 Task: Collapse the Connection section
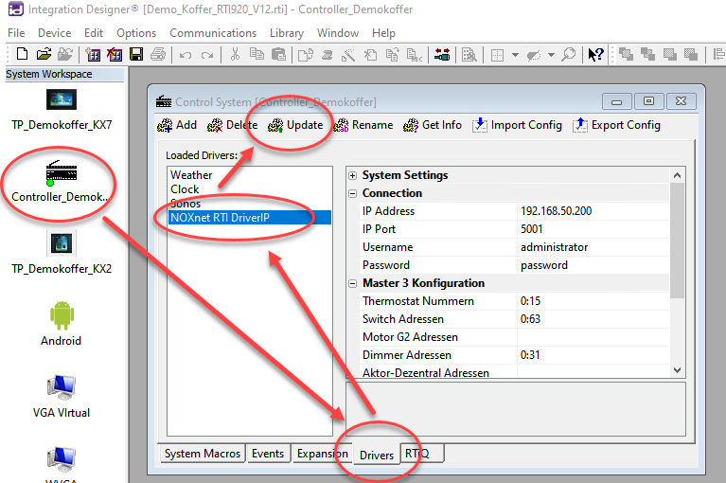353,193
